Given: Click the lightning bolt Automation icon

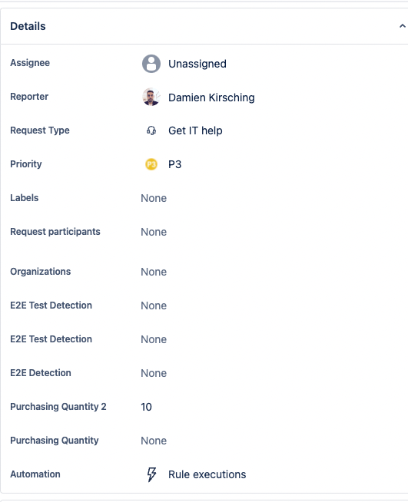Looking at the screenshot, I should pos(151,474).
